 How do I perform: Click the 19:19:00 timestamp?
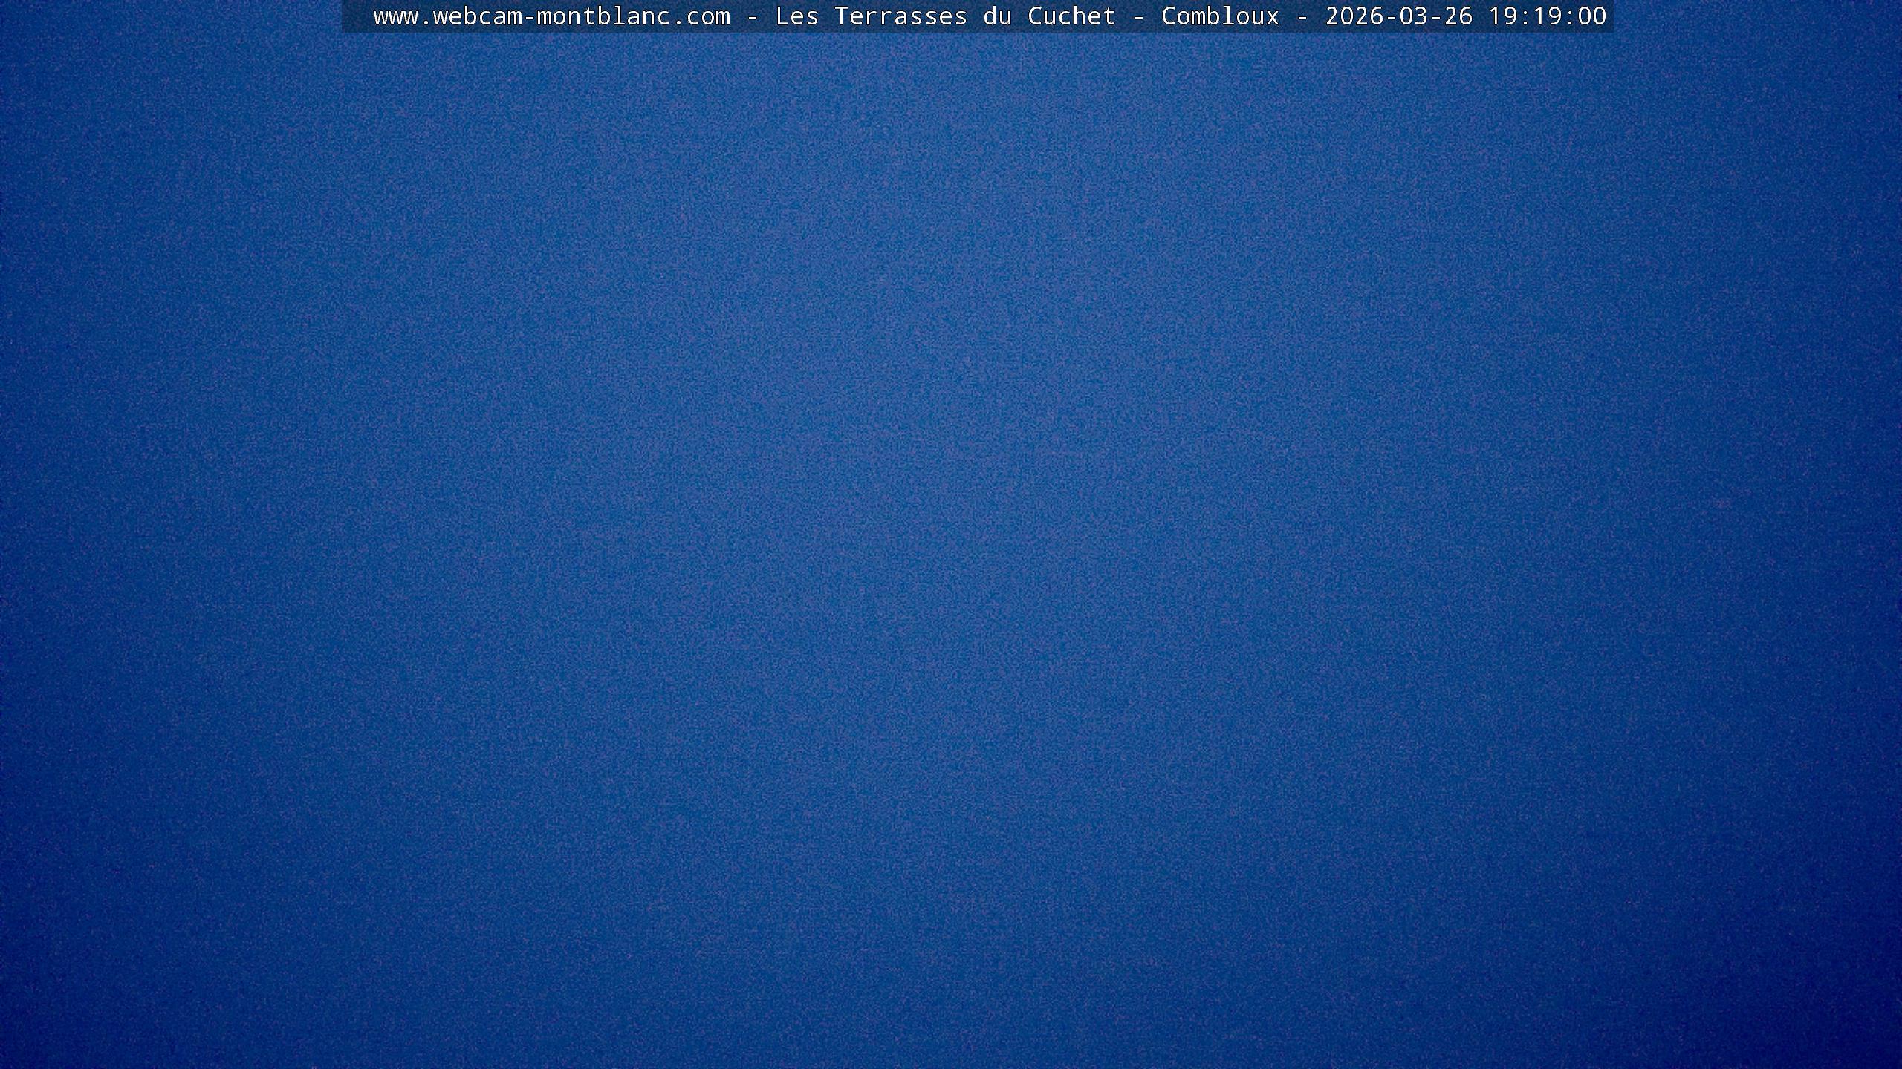pos(1547,16)
